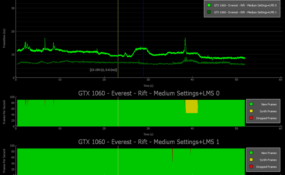Click the yellow Synth Frames swatch in the LMS 0 legend
This screenshot has width=285, height=175.
[251, 111]
